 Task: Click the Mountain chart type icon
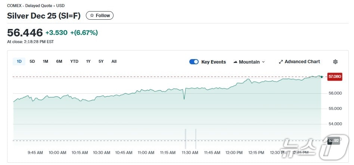pyautogui.click(x=235, y=62)
